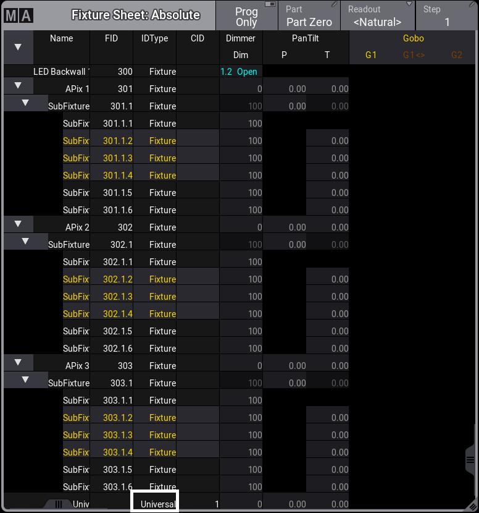Select the FID column header
Viewport: 479px width, 513px height.
pos(111,38)
